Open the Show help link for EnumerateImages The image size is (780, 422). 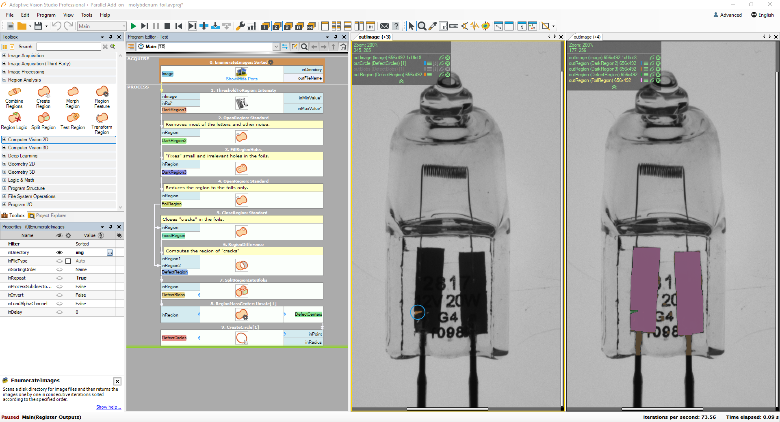click(108, 407)
